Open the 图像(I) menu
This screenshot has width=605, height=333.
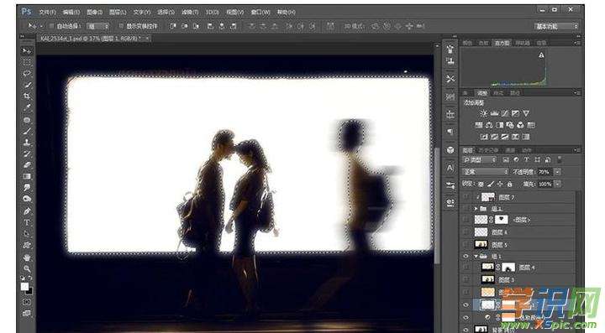pyautogui.click(x=94, y=13)
